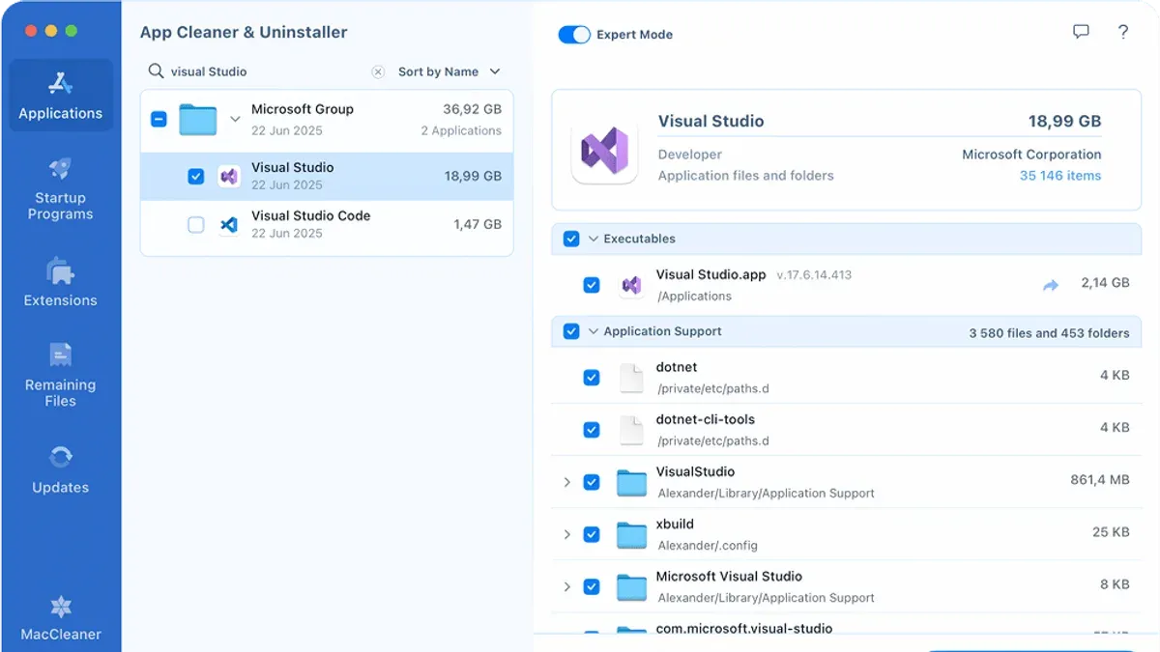Viewport: 1160px width, 652px height.
Task: Reveal Visual Studio.app in Finder arrow
Action: [x=1051, y=285]
